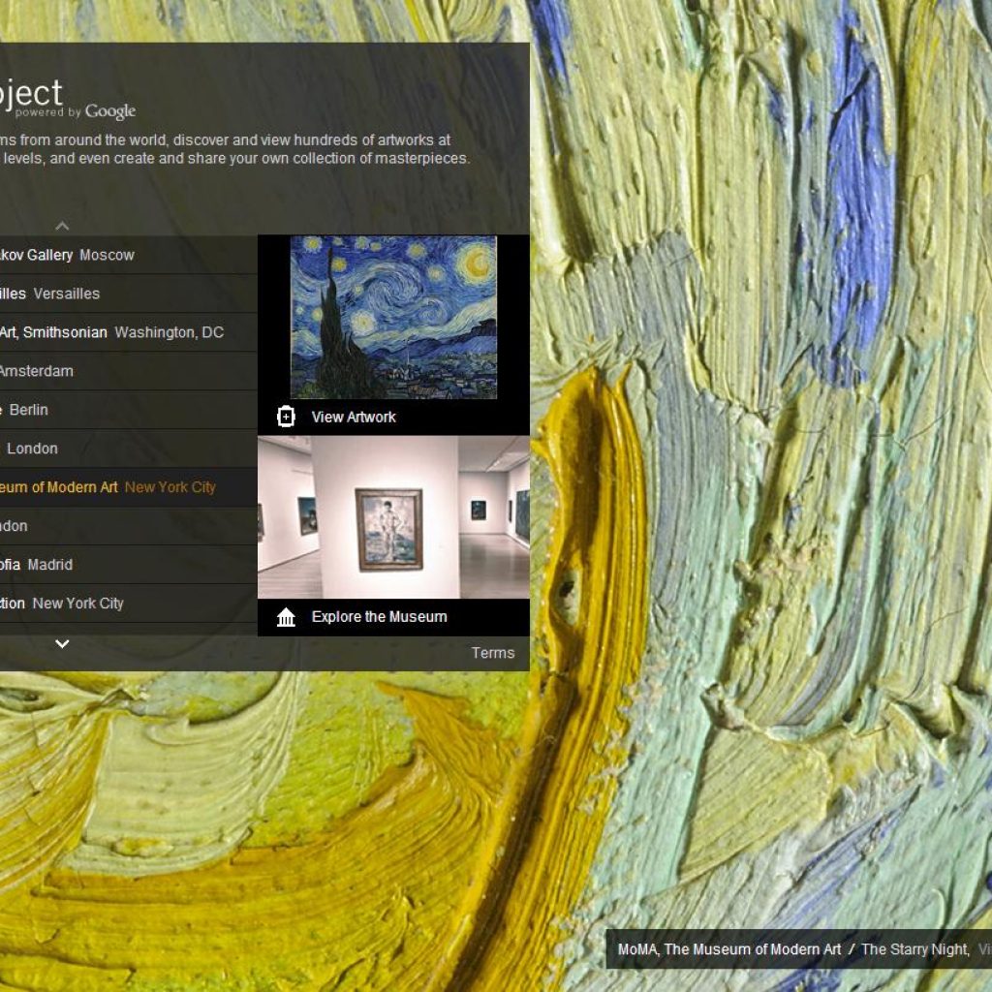Select the museum entry labelled London

(x=129, y=449)
